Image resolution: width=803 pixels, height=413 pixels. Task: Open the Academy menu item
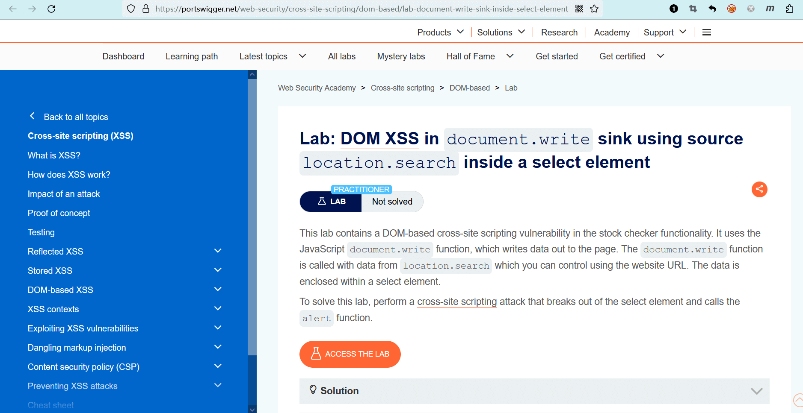612,32
